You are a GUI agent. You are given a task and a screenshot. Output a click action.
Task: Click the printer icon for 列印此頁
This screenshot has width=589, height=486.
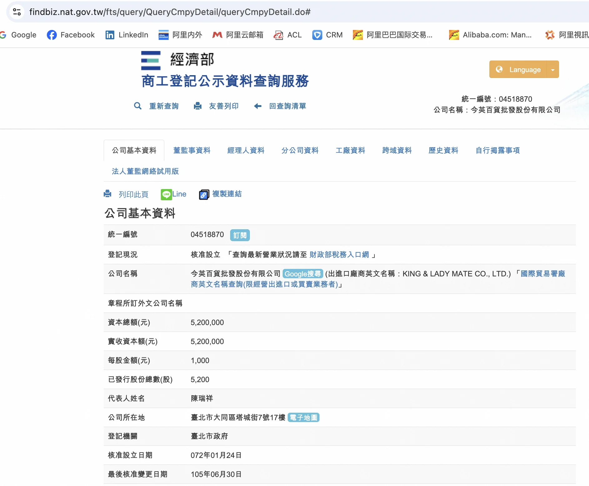tap(107, 194)
